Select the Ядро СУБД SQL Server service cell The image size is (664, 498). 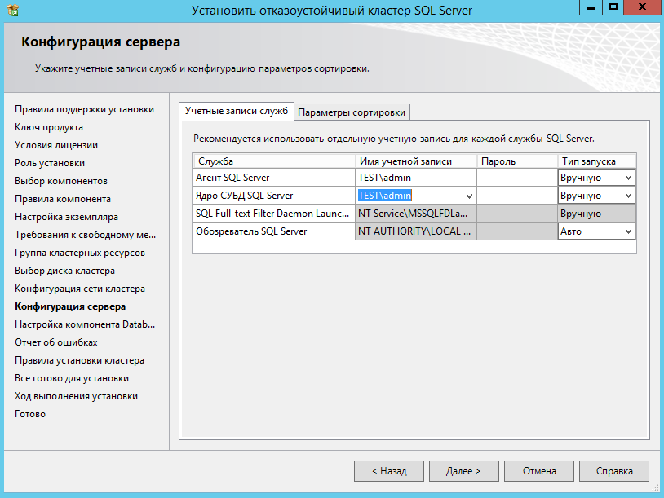click(x=274, y=196)
